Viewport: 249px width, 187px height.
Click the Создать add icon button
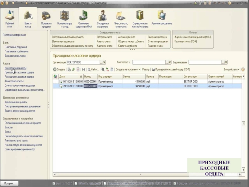59,70
